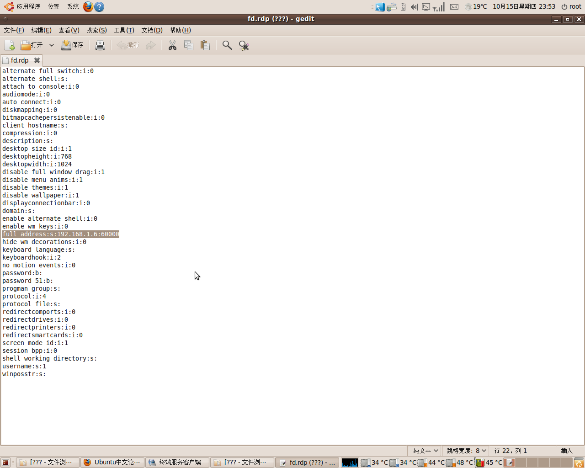Click the root user power button
The width and height of the screenshot is (585, 468).
pyautogui.click(x=571, y=6)
